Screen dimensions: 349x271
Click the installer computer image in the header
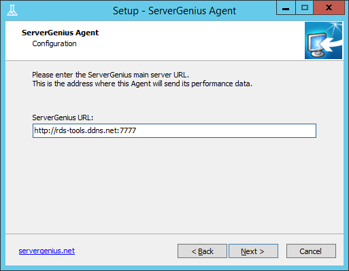point(323,41)
